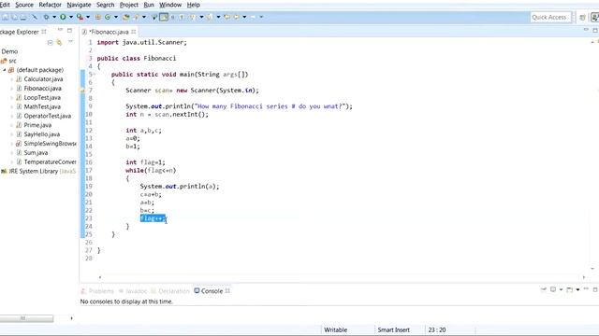Collapse the main method fold marker
The height and width of the screenshot is (336, 599).
pos(94,74)
